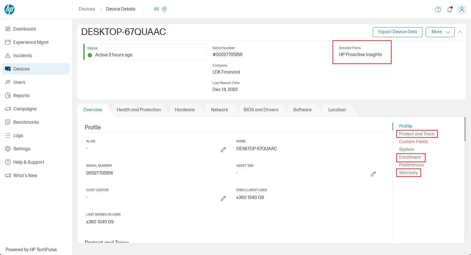Viewport: 471px width, 255px height.
Task: Jump to Protect and Trace section
Action: (416, 134)
